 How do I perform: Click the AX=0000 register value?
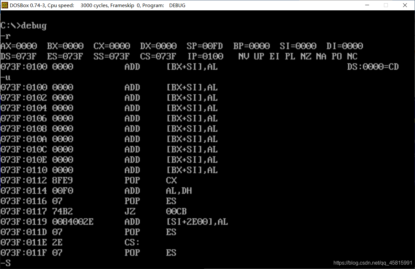(19, 46)
